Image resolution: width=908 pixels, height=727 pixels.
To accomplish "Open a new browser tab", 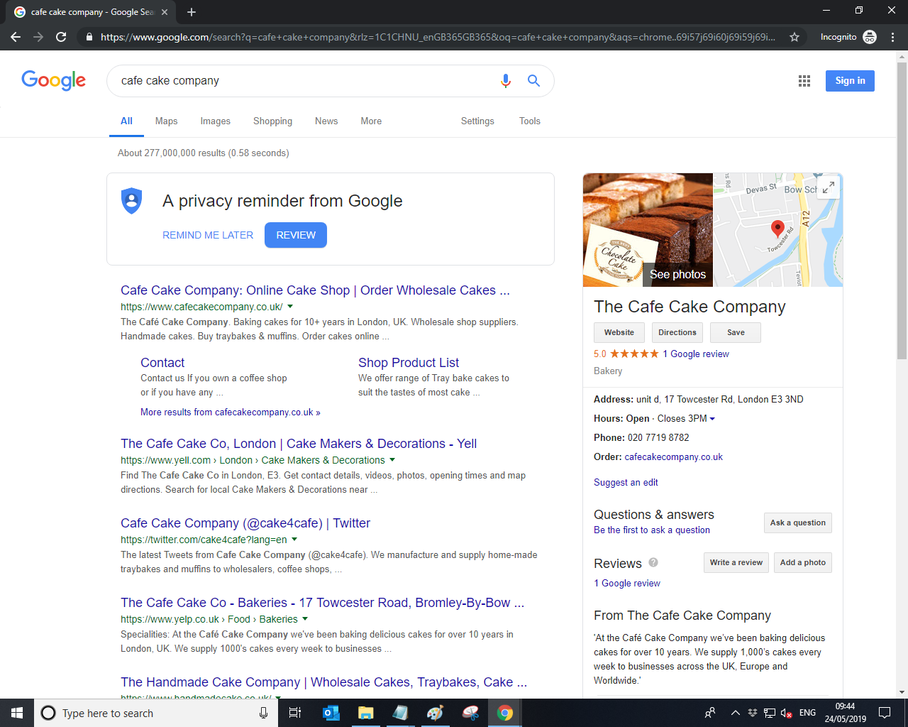I will tap(192, 12).
